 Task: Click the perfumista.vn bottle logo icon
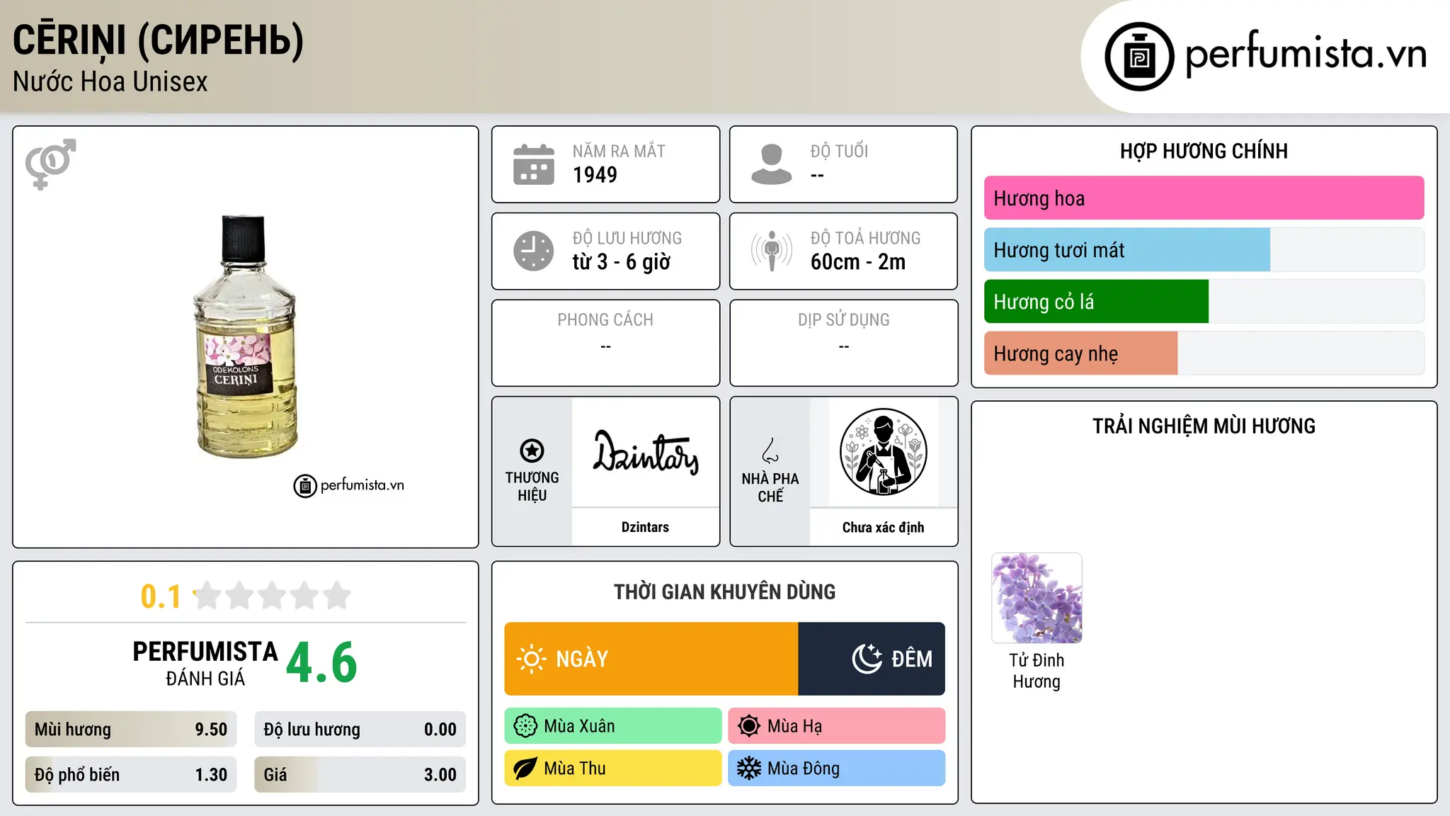click(x=1139, y=57)
